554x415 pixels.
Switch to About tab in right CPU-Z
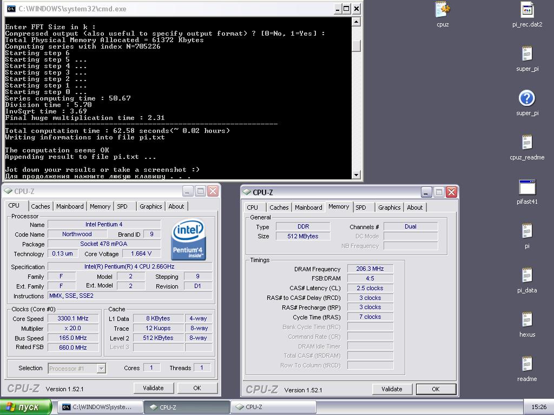415,207
